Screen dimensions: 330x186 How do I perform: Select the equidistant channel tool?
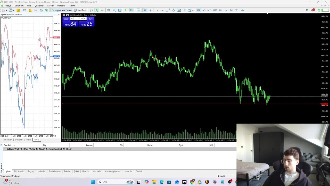pos(174,10)
